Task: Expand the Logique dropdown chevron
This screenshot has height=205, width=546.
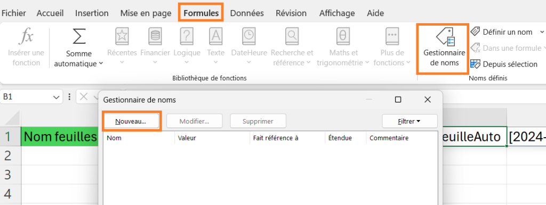Action: pos(187,63)
